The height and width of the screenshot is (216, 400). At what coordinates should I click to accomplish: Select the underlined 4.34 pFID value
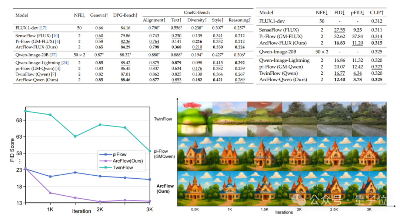click(x=357, y=73)
